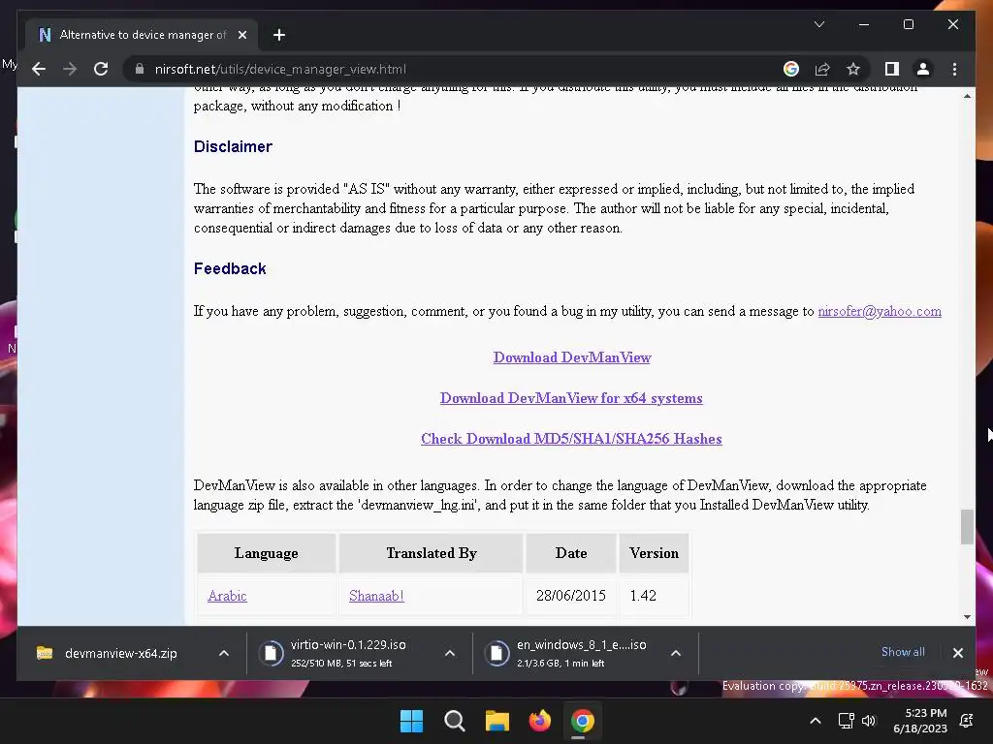Open the tab search dropdown
The image size is (993, 744).
[818, 24]
